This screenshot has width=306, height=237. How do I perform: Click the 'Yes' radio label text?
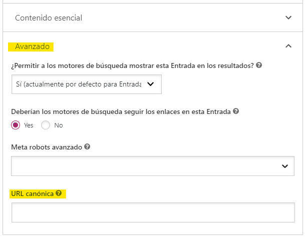pos(29,125)
